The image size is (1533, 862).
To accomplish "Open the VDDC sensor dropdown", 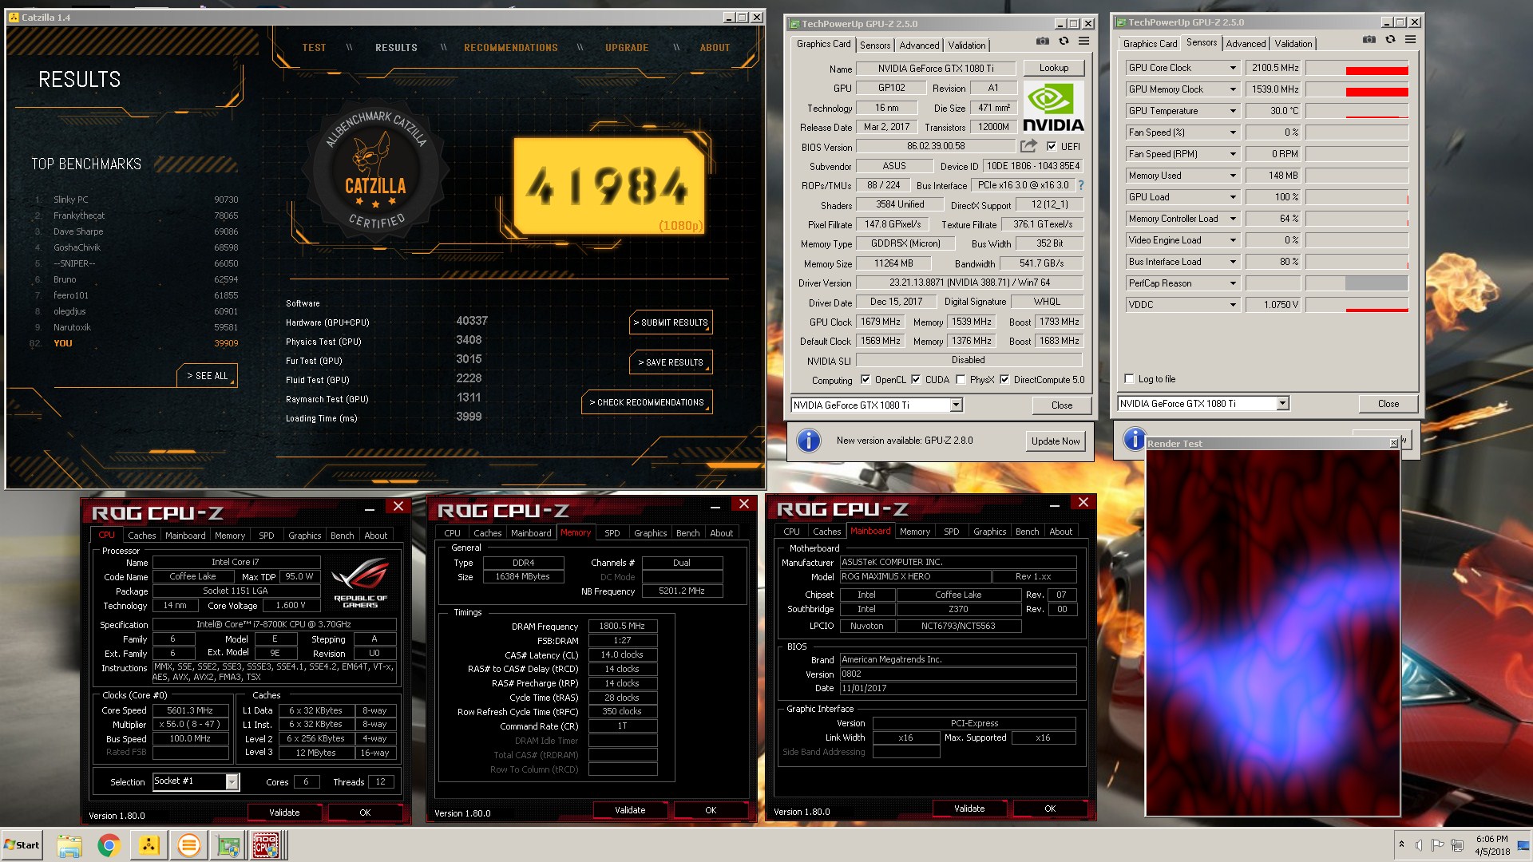I will coord(1233,305).
